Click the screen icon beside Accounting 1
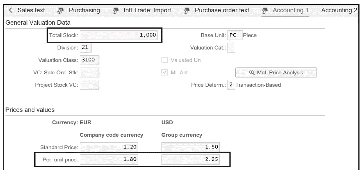 264,10
